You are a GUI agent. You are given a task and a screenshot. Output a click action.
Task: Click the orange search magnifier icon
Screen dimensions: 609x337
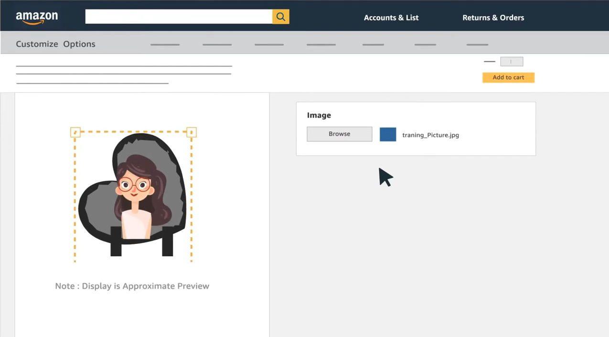(281, 17)
